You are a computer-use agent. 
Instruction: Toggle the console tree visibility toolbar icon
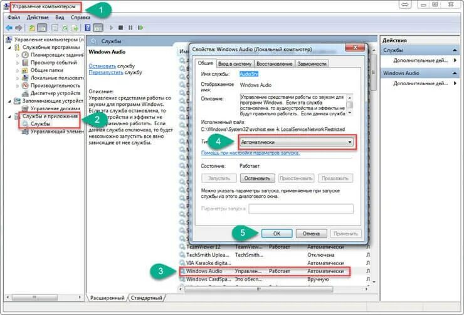tap(42, 28)
